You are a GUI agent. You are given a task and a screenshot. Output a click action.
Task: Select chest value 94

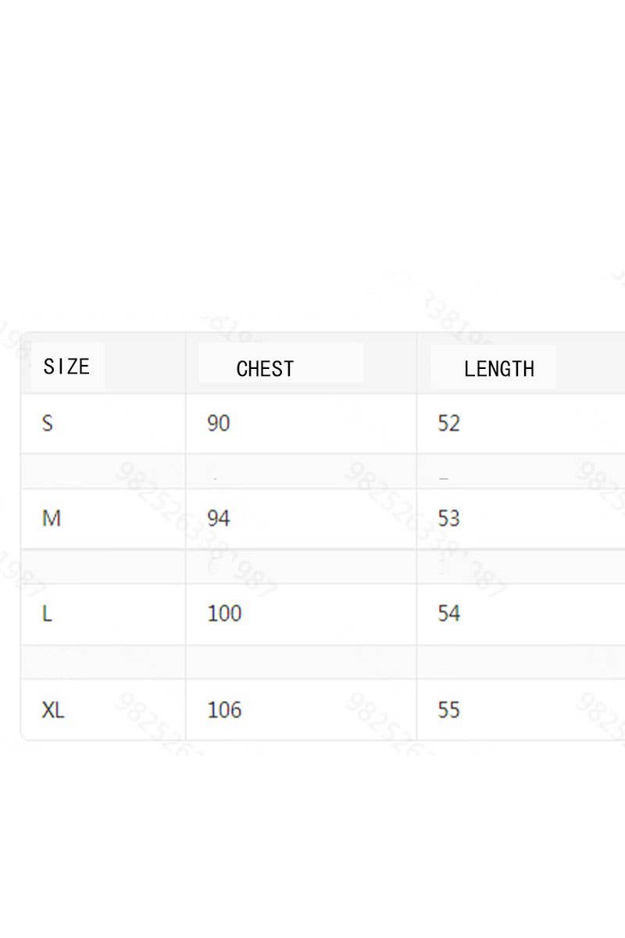click(219, 518)
